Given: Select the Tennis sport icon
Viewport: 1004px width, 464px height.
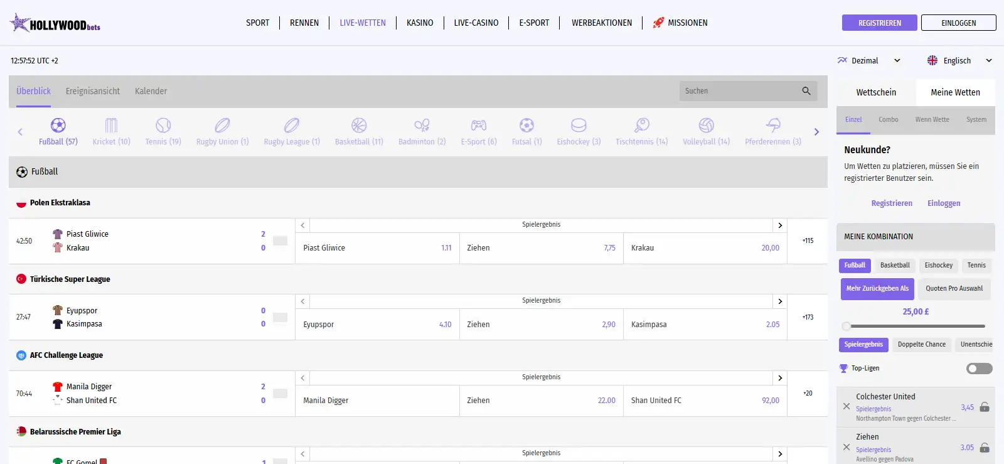Looking at the screenshot, I should coord(163,125).
